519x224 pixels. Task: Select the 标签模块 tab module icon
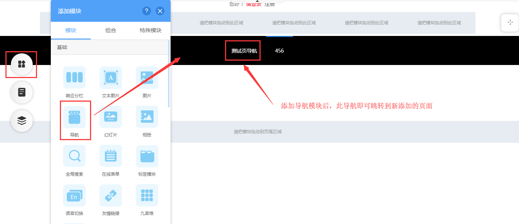pos(147,156)
